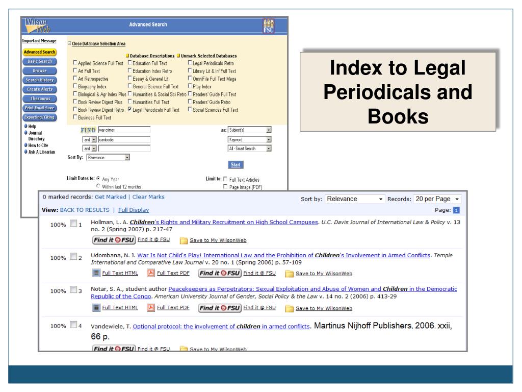This screenshot has width=522, height=392.
Task: Open the Records 20 per Page dropdown
Action: 437,199
